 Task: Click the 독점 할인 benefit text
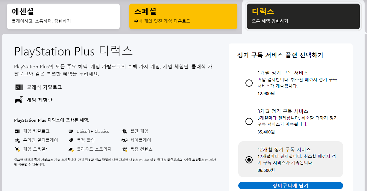(x=86, y=140)
